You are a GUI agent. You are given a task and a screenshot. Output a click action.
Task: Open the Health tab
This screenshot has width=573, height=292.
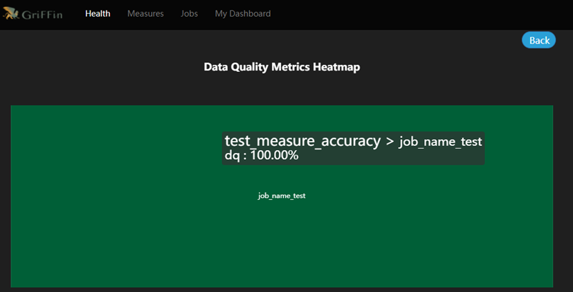98,14
